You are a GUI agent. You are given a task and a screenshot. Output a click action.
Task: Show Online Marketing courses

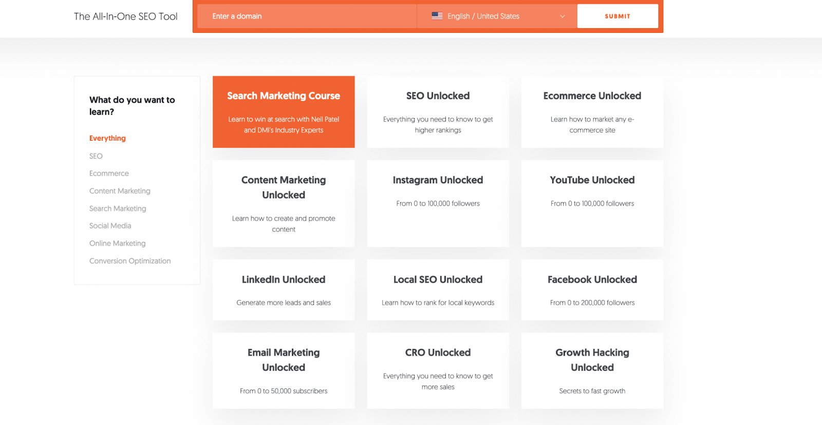coord(117,243)
